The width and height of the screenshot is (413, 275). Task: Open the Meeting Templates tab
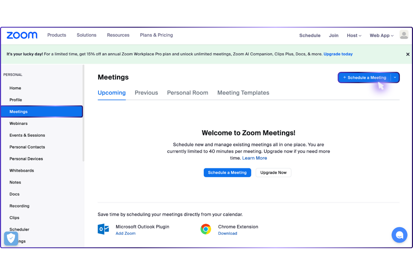pos(243,93)
